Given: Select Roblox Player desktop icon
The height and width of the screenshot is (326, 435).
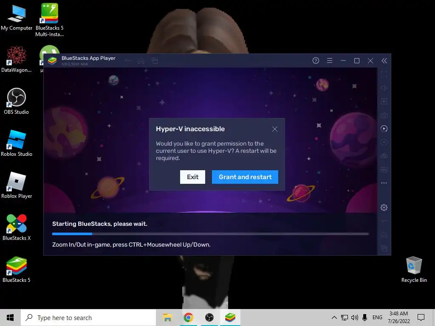Looking at the screenshot, I should pos(17,185).
